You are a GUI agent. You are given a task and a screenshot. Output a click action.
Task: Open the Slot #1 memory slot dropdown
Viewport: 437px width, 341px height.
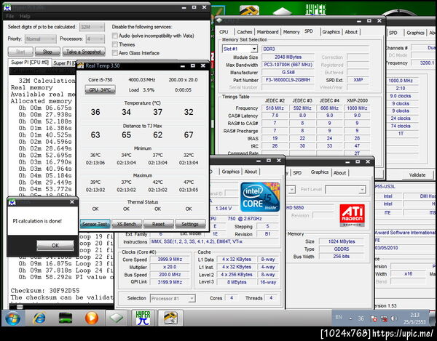pos(240,49)
